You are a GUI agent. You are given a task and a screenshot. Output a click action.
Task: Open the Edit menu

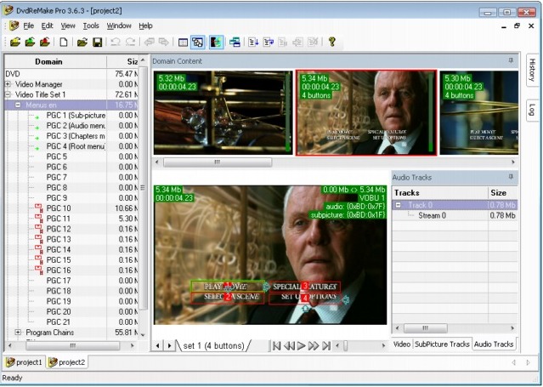pos(47,26)
